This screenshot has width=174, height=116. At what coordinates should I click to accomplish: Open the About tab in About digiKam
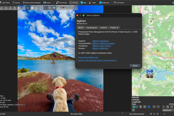click(81, 28)
